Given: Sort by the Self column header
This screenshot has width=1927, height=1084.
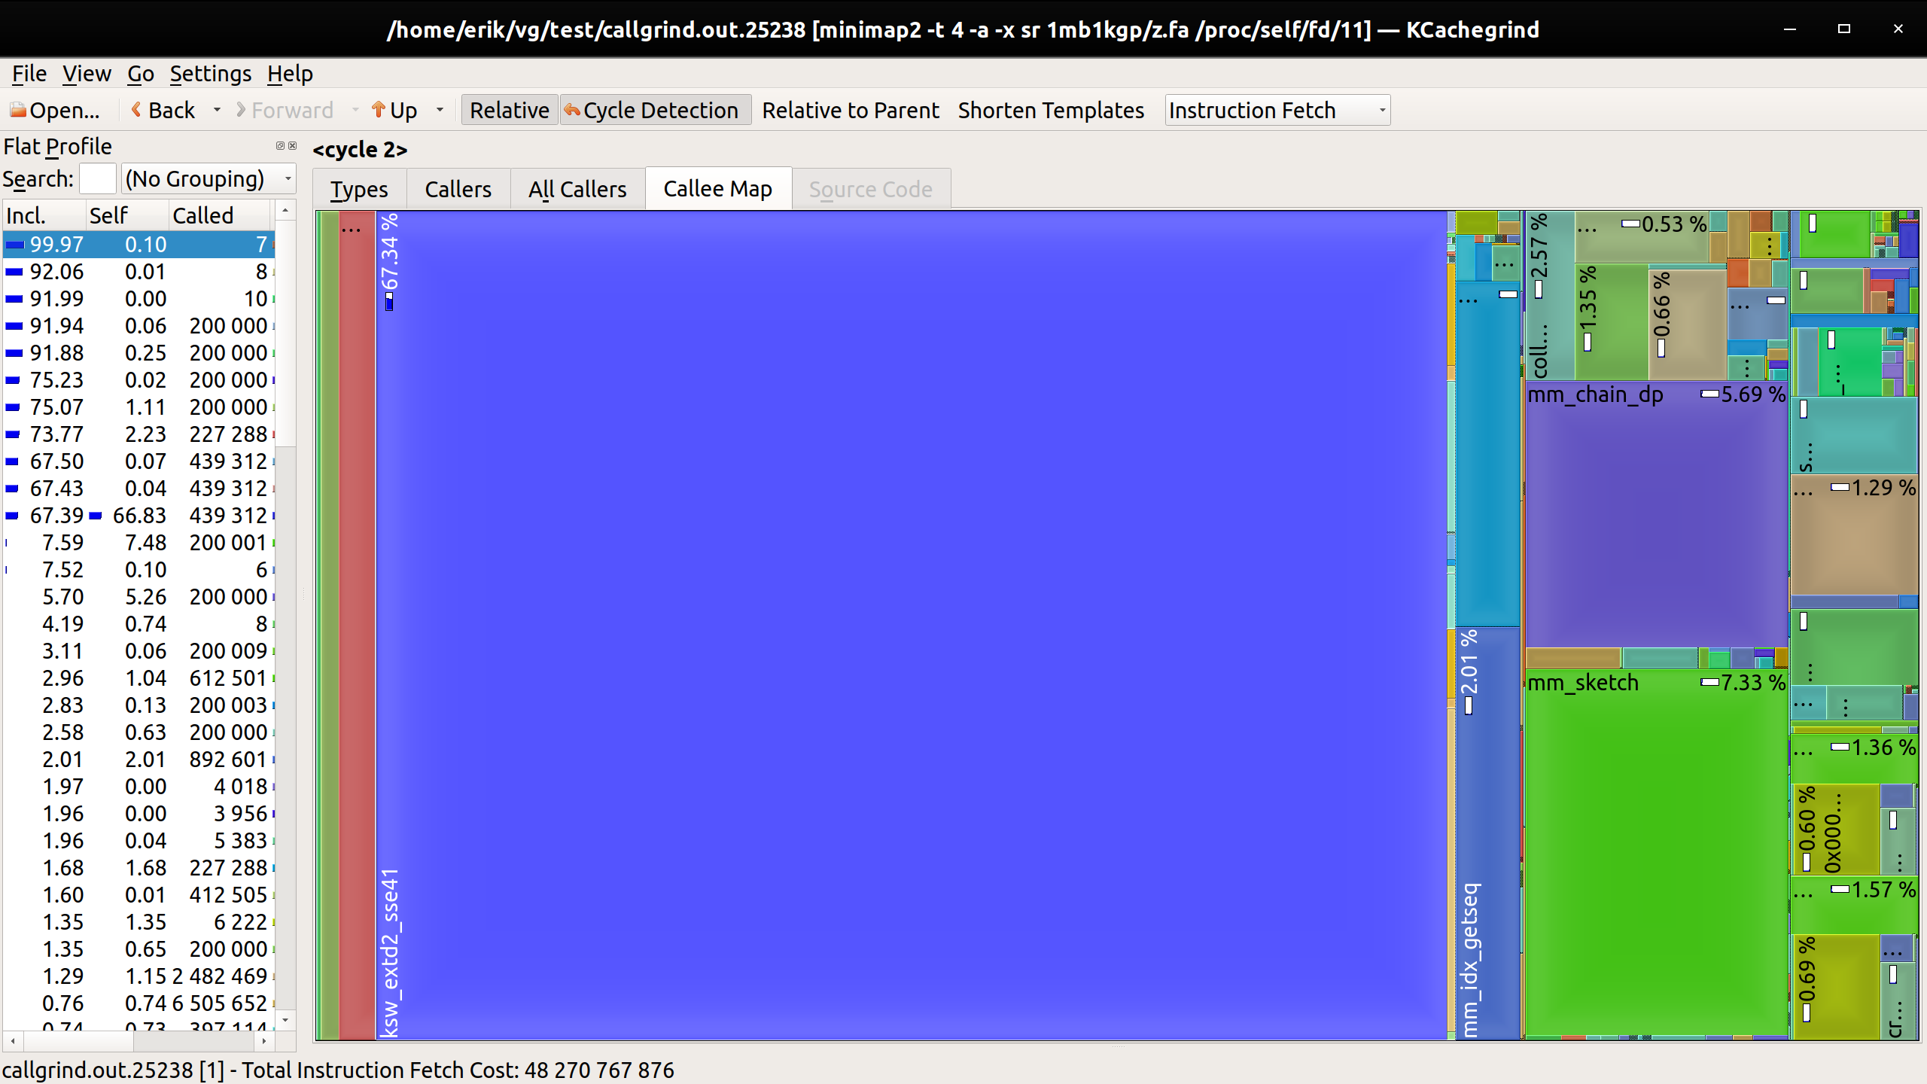Looking at the screenshot, I should (108, 215).
